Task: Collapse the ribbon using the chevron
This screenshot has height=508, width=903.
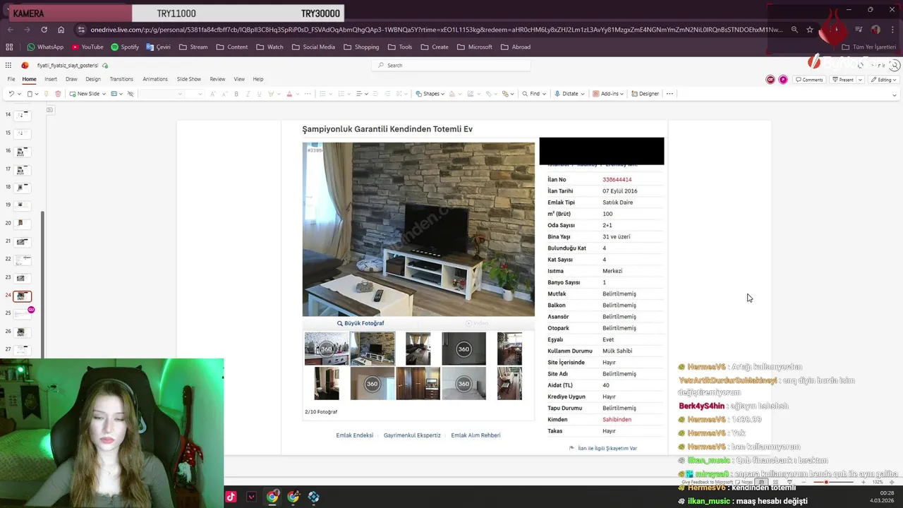Action: point(895,95)
